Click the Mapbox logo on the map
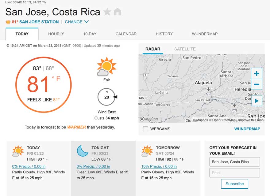The height and width of the screenshot is (196, 270). (149, 119)
